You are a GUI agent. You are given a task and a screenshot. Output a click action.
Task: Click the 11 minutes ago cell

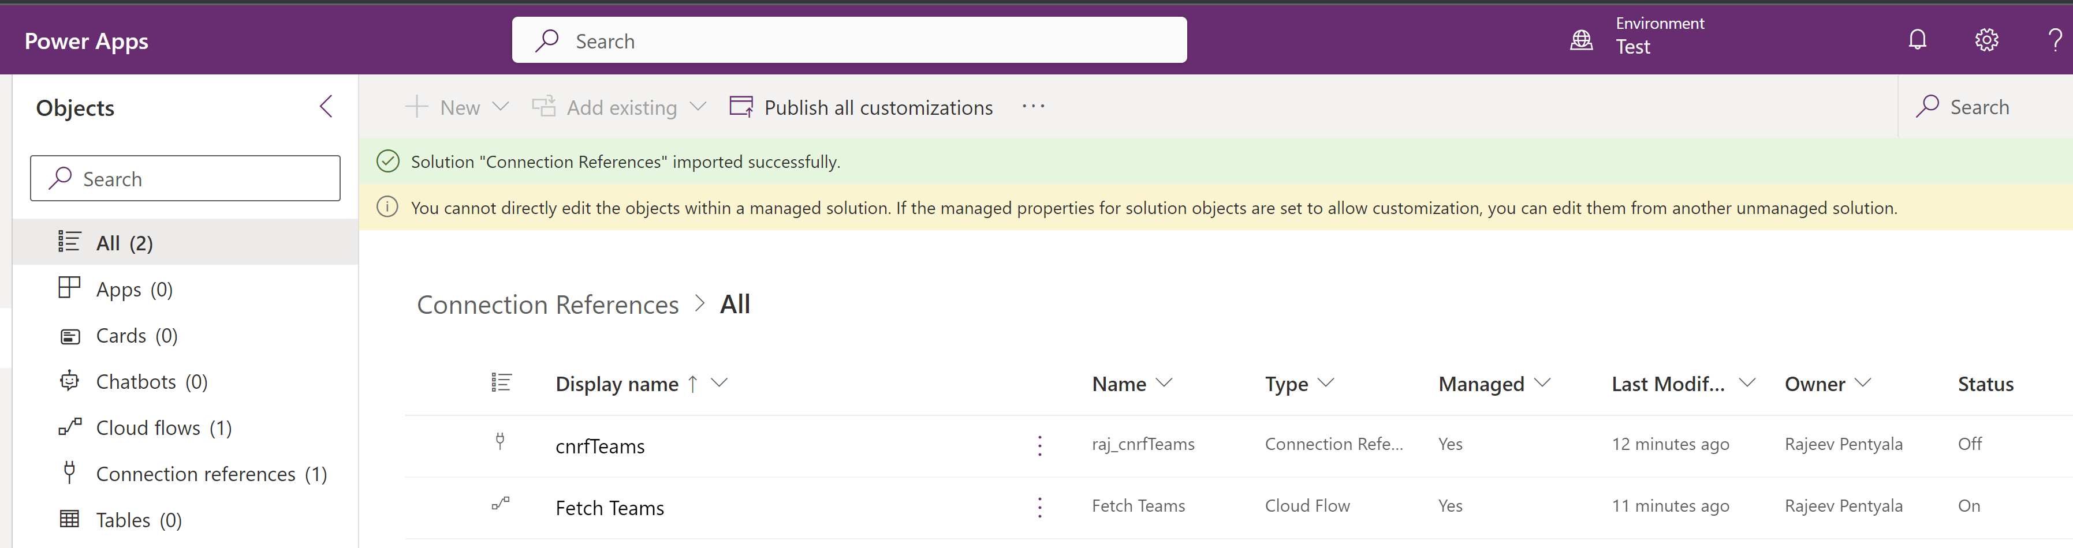point(1670,506)
